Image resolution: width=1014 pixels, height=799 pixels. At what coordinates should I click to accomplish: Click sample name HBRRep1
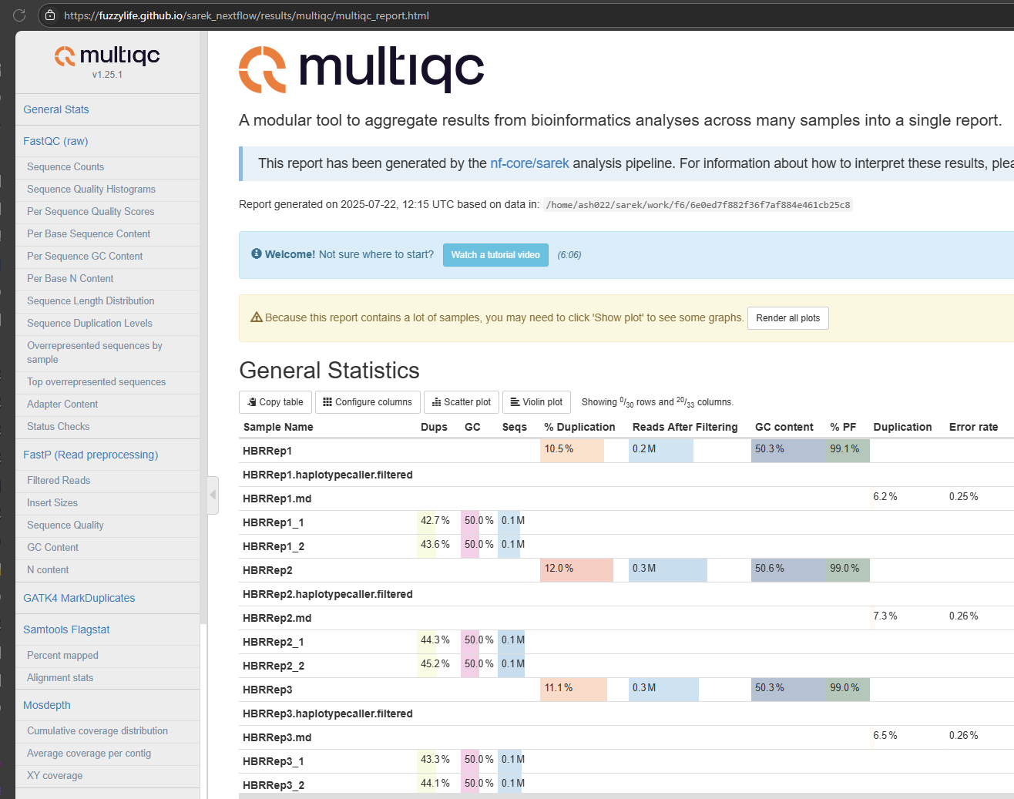click(267, 451)
